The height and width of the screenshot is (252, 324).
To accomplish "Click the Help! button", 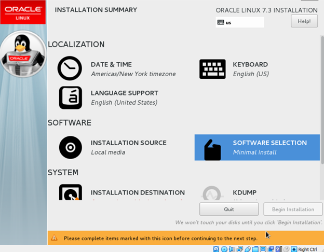I will click(304, 21).
